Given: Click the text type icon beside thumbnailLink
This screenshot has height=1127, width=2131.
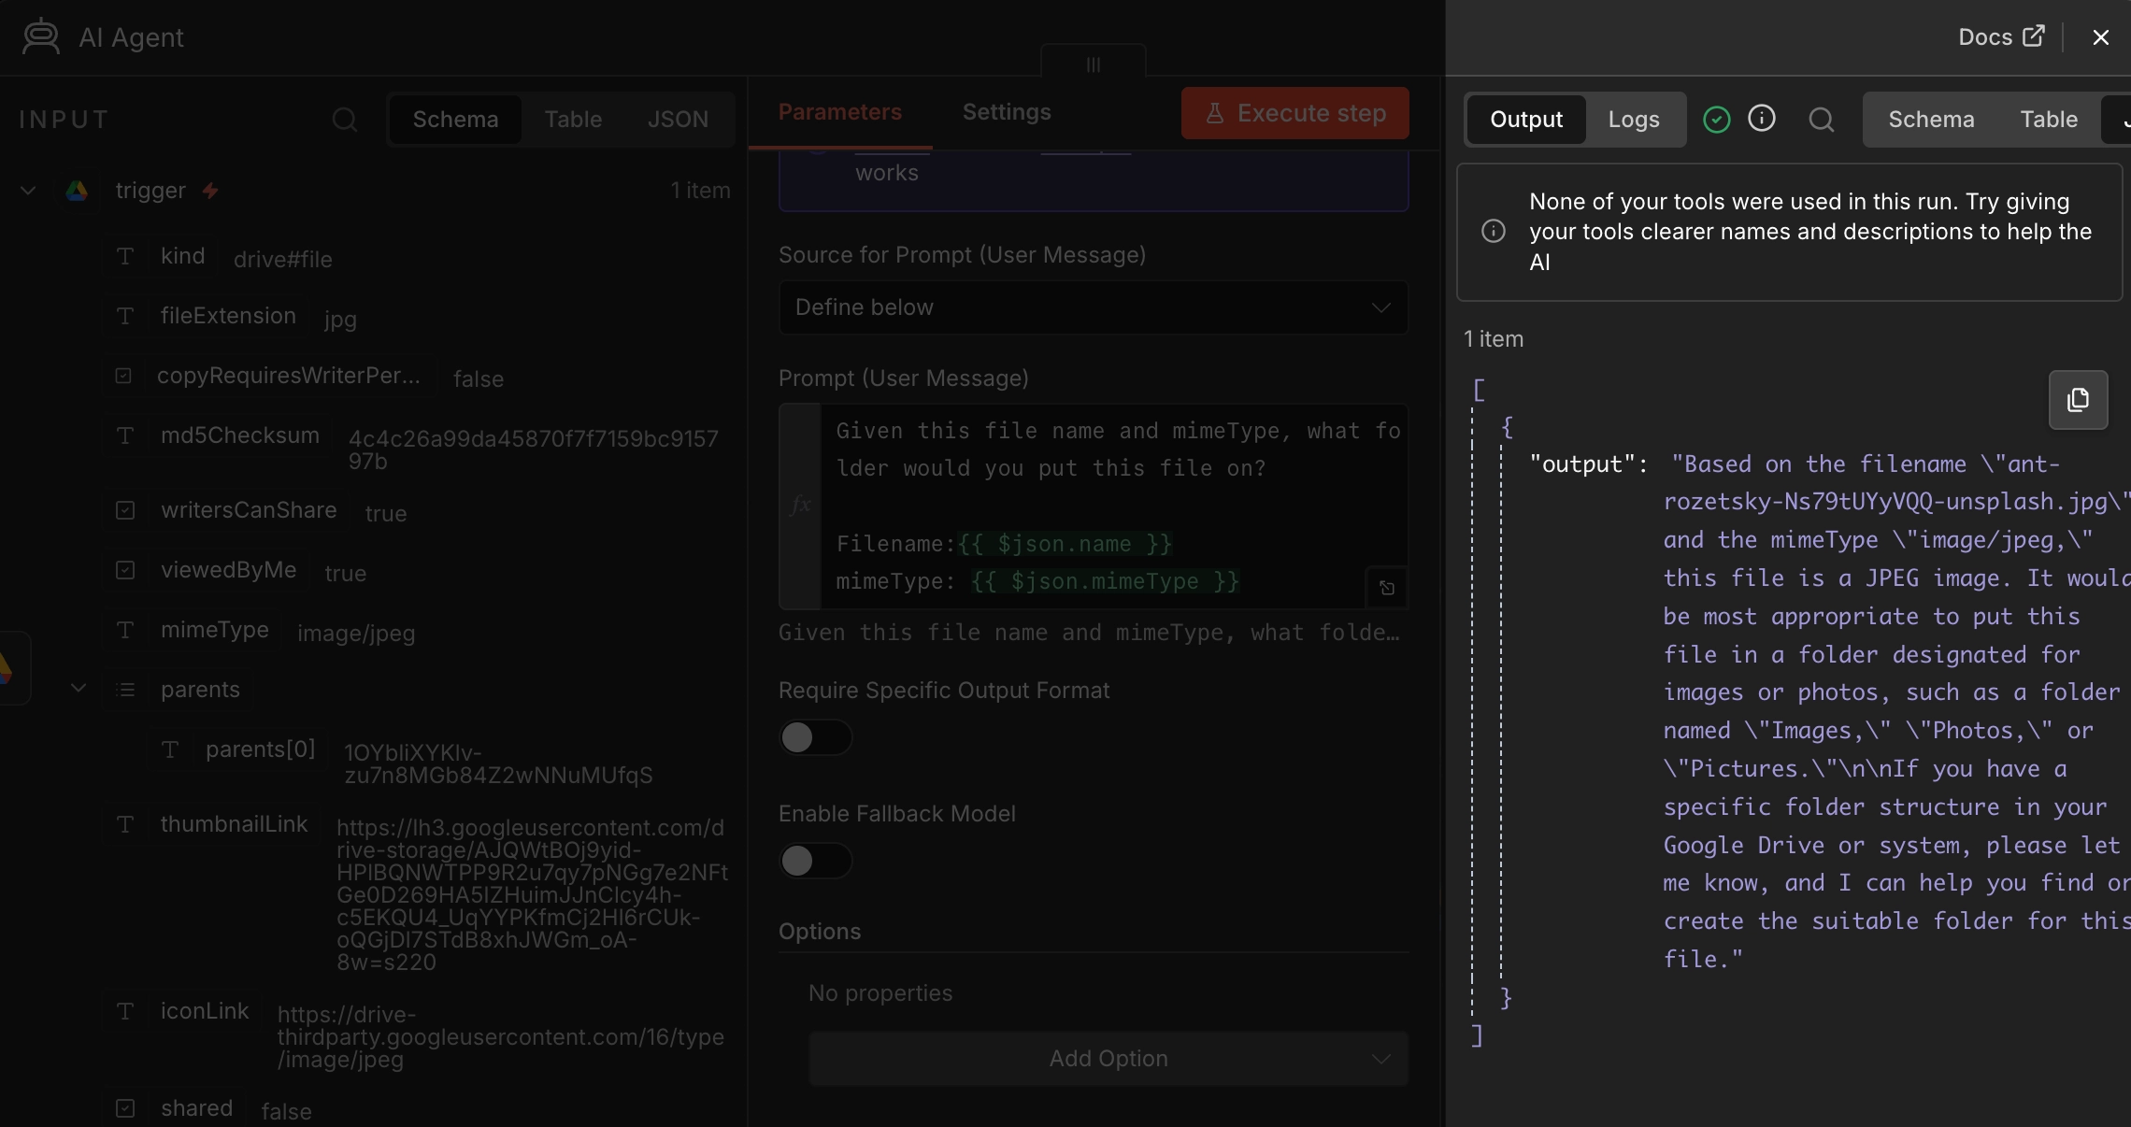Looking at the screenshot, I should pos(125,824).
